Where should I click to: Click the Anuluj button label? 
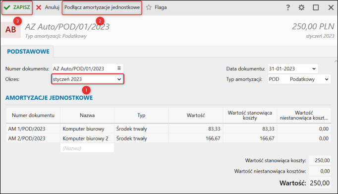52,7
